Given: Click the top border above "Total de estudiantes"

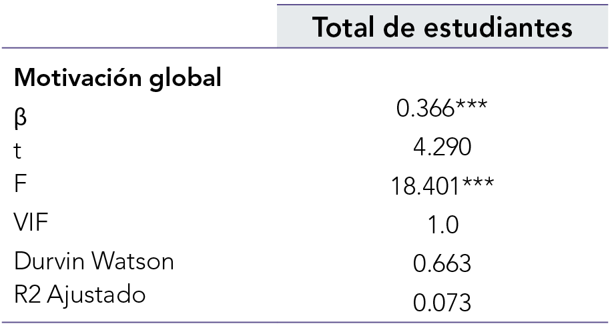Looking at the screenshot, I should click(442, 5).
